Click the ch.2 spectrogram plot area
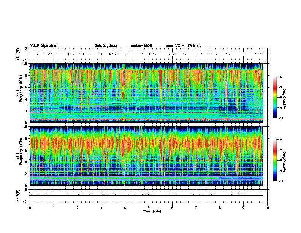This screenshot has width=301, height=233. pos(147,156)
